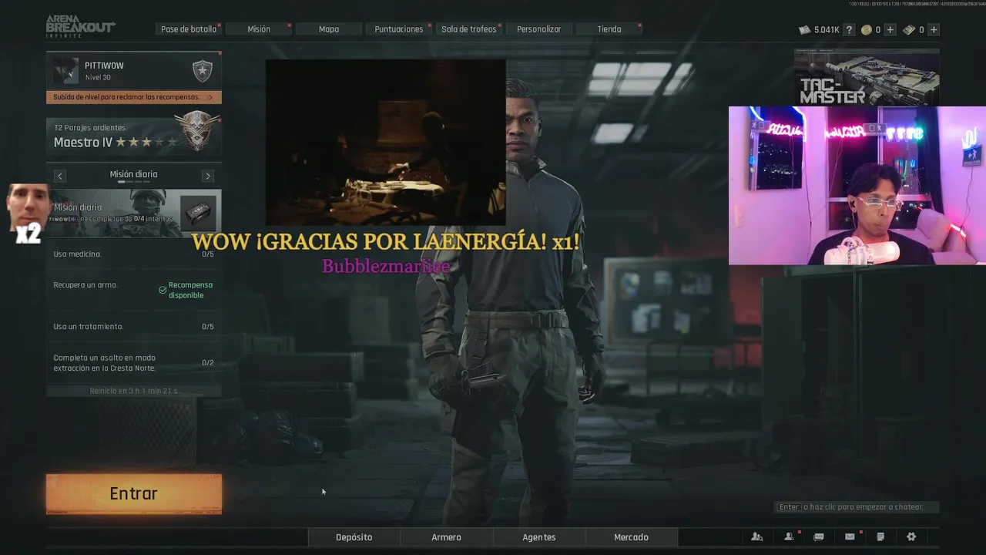Claim 'Recompensa disponible' for Recupera un arma
Screen dimensions: 986x555
[186, 290]
